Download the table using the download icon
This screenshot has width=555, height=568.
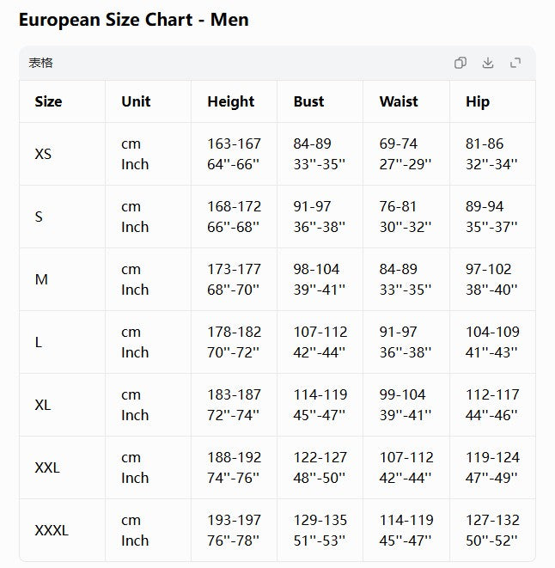(488, 63)
